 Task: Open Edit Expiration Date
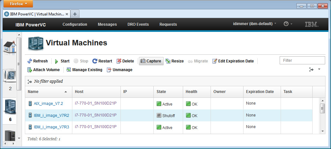pyautogui.click(x=233, y=61)
